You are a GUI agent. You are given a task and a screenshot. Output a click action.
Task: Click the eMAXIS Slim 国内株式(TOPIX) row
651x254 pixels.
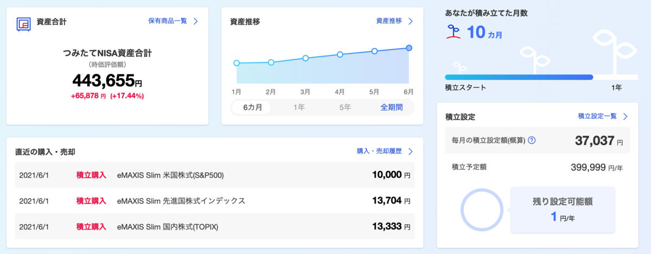[x=215, y=226]
